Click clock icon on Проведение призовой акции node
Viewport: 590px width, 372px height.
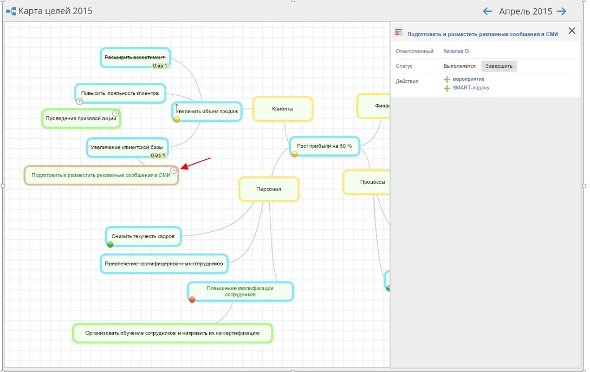click(x=115, y=113)
